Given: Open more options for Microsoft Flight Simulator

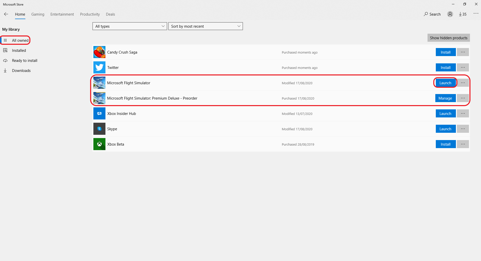Looking at the screenshot, I should coord(463,83).
